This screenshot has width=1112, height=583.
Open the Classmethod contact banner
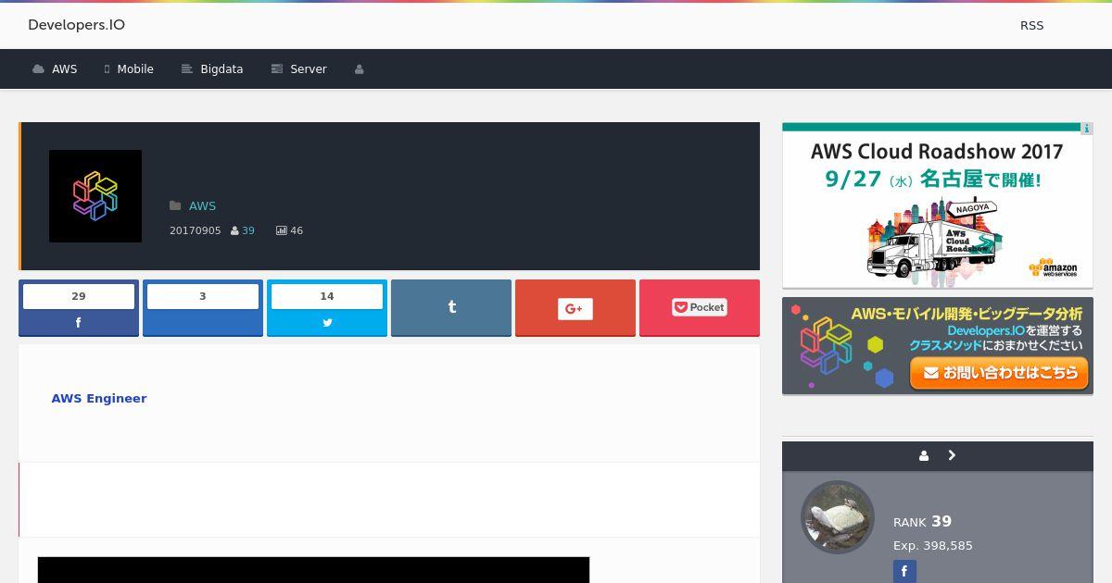[x=938, y=346]
